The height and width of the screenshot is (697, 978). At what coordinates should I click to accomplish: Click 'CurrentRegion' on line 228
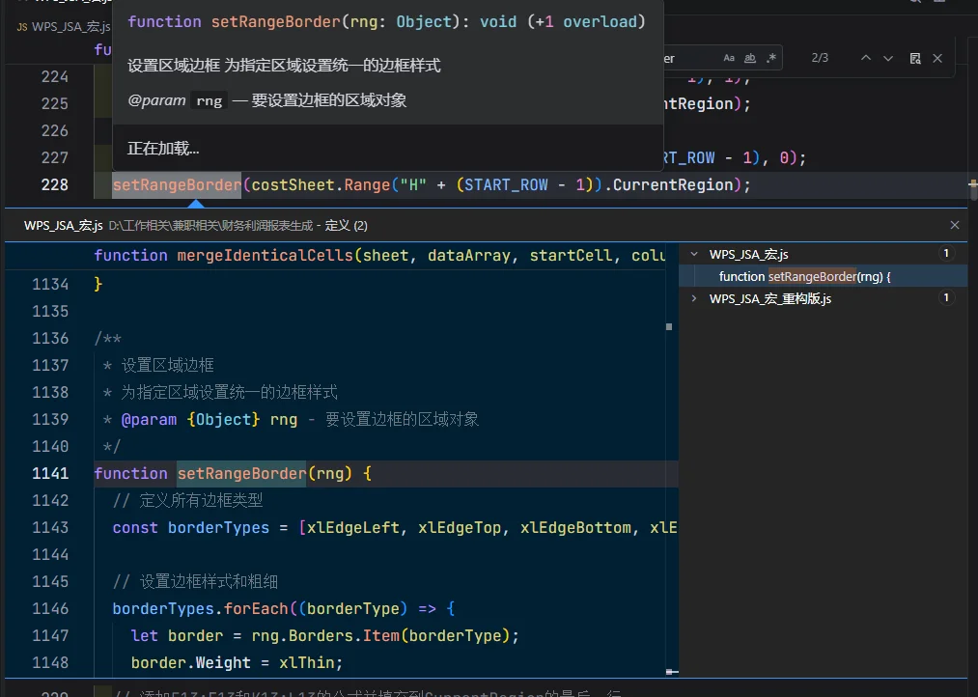click(x=673, y=185)
